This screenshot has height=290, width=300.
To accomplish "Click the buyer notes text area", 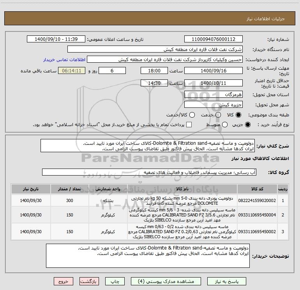I will [148, 256].
